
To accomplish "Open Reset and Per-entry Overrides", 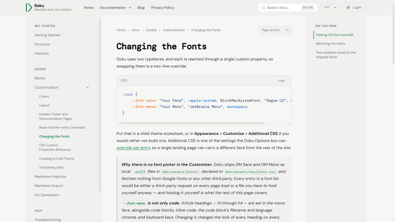I will [x=62, y=127].
